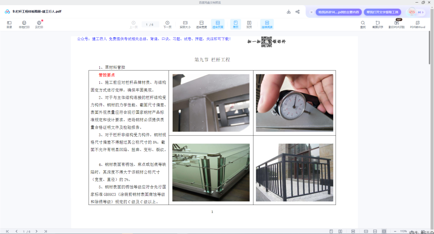The width and height of the screenshot is (434, 234).
Task: Toggle continuous scroll icon in status bar
Action: (353, 231)
